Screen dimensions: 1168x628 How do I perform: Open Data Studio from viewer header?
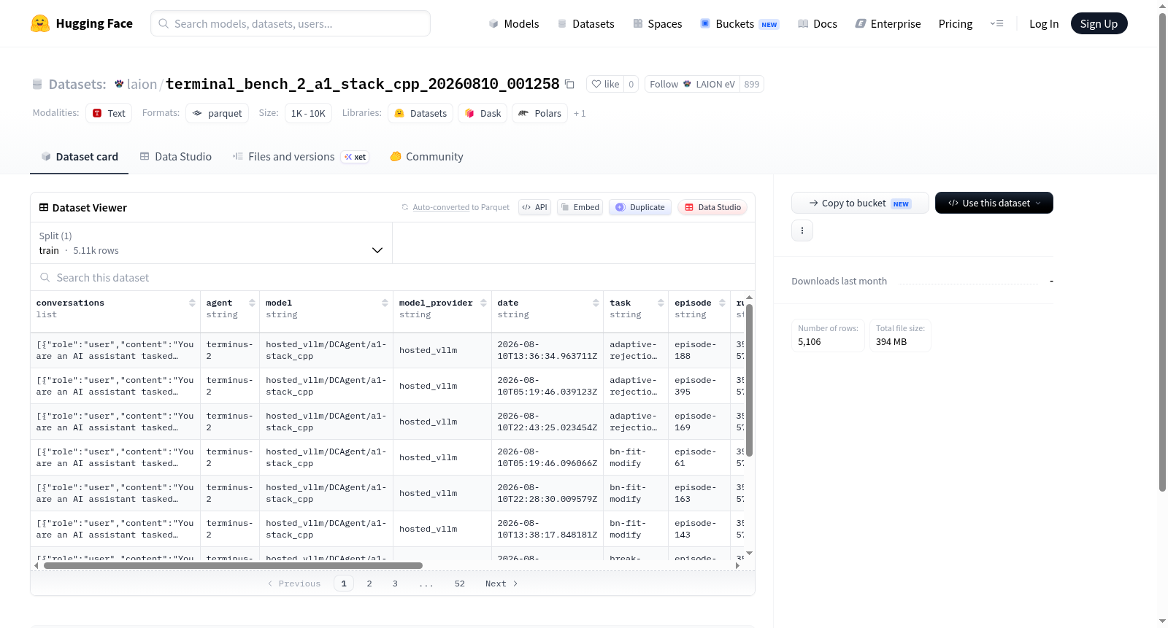click(712, 207)
